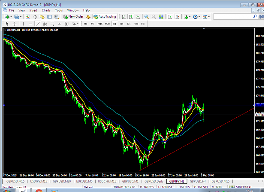Select the text label 'T' tool
Screen dimensions: 268x192
pos(66,24)
